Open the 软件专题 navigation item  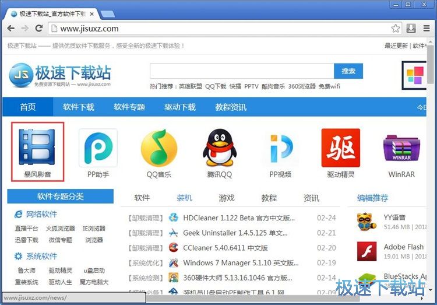pyautogui.click(x=129, y=107)
